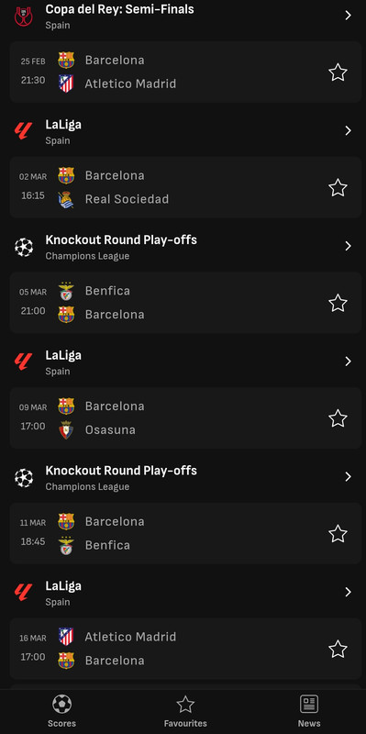Switch to the Scores tab

61,711
